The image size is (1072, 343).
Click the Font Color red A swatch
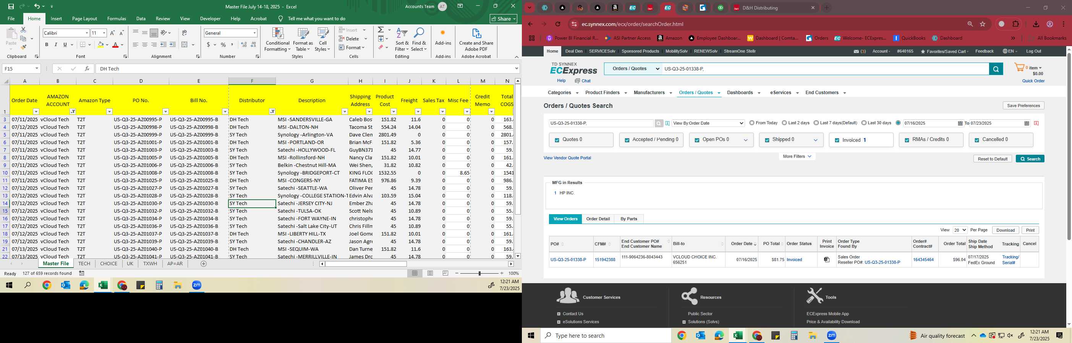(115, 45)
